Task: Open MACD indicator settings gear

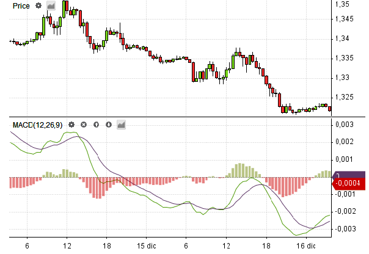Action: click(71, 125)
